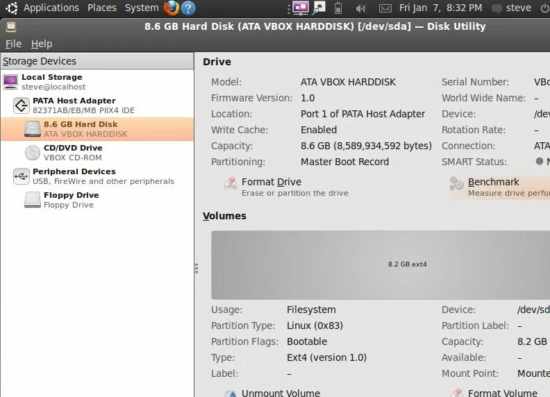Open the Help menu
This screenshot has height=397, width=550.
tap(42, 44)
